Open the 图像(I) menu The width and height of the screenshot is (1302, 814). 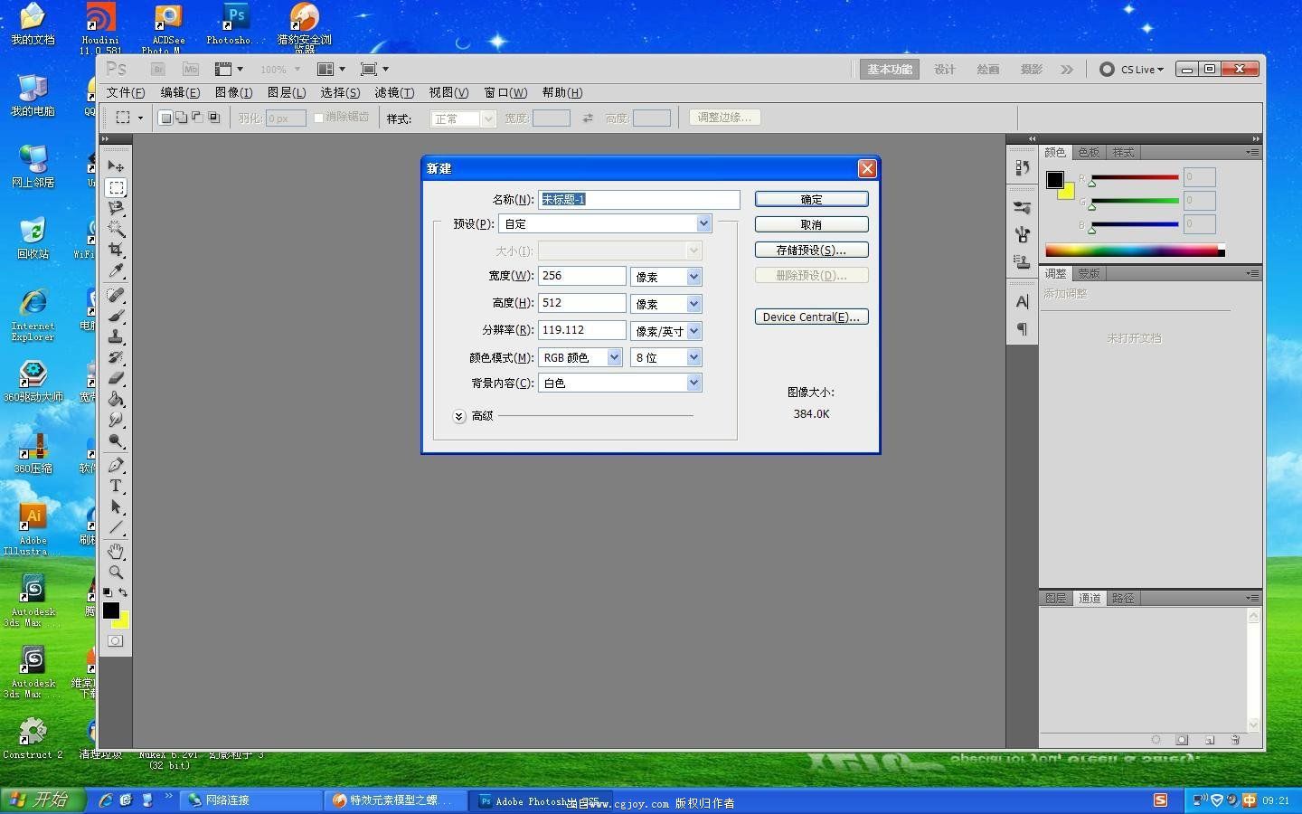233,92
